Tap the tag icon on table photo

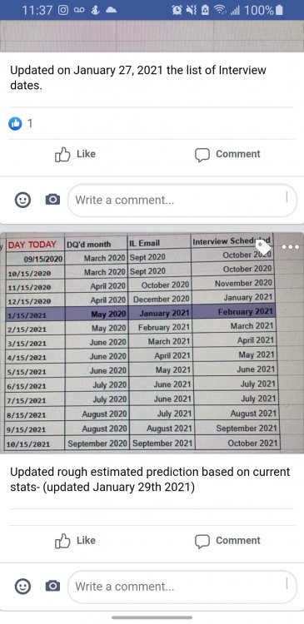[x=263, y=247]
